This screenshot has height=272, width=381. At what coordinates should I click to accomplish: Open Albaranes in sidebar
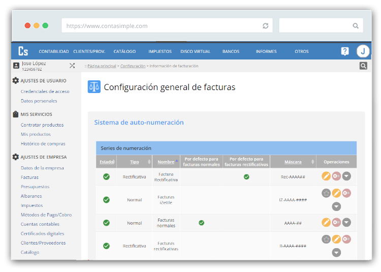click(31, 196)
